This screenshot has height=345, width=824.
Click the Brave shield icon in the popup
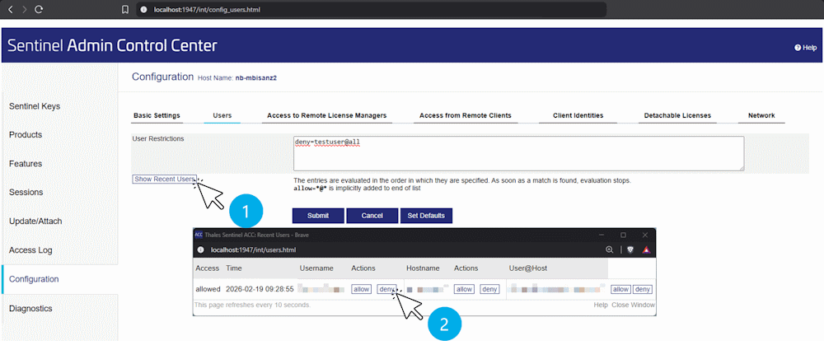(x=630, y=249)
